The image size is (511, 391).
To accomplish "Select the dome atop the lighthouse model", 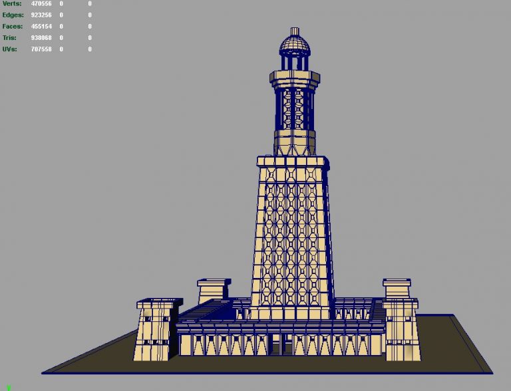I will [295, 45].
